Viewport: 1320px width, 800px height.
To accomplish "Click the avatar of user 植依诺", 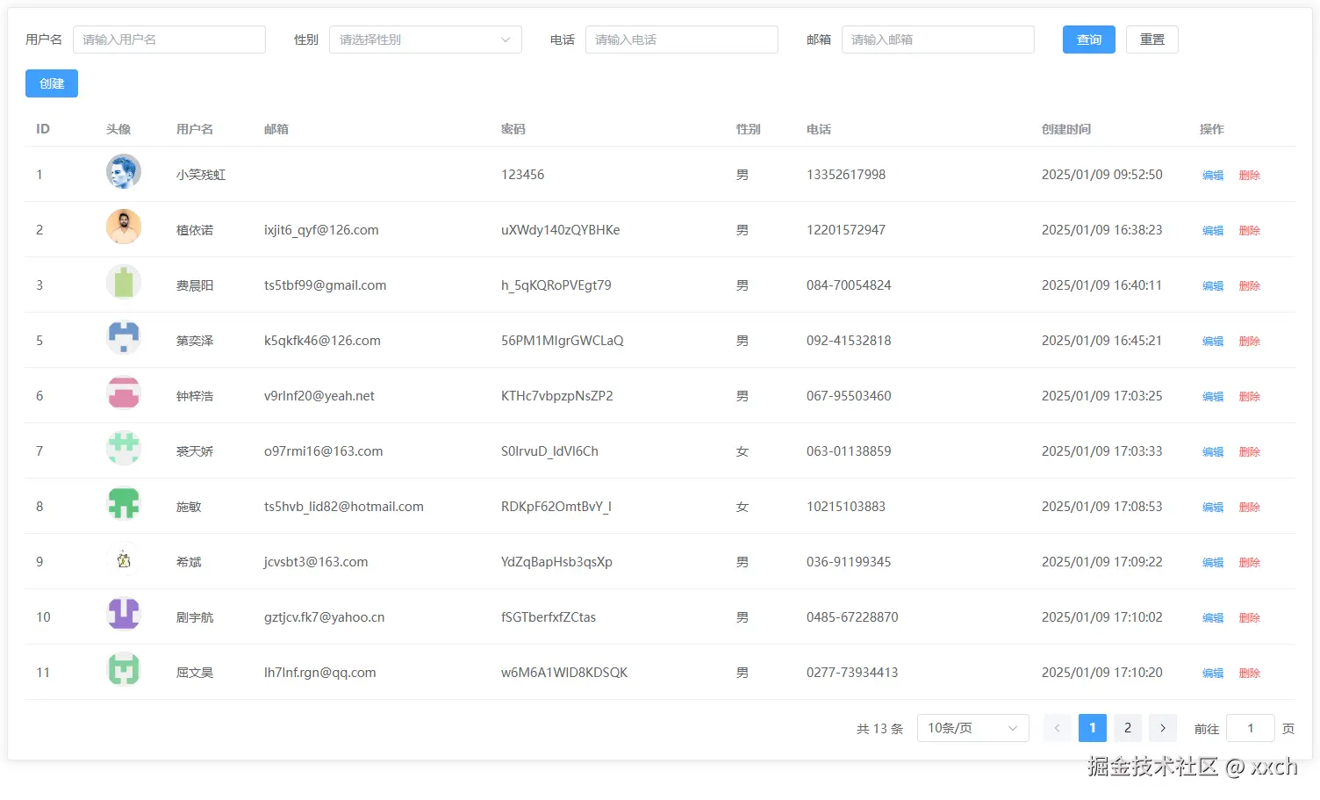I will click(x=124, y=227).
